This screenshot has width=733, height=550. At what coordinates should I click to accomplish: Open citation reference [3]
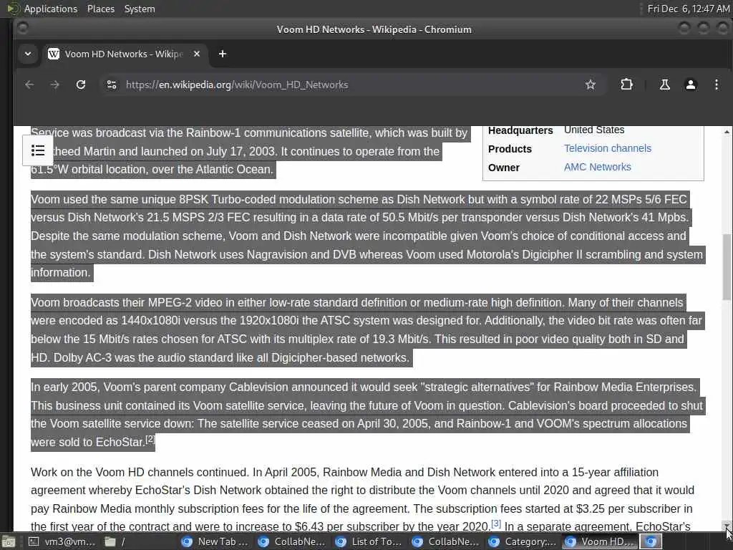496,524
